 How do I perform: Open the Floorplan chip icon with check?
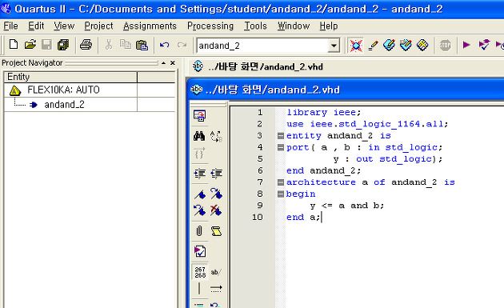(406, 46)
